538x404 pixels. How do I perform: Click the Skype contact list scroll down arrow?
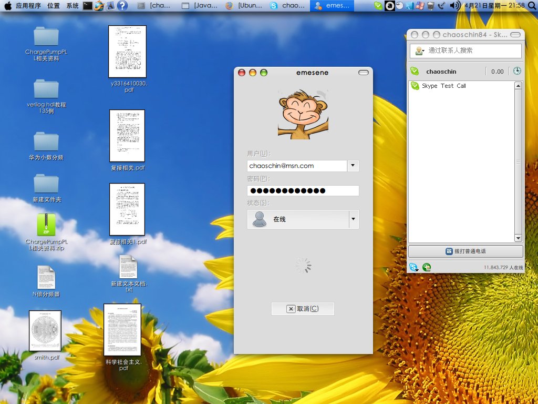tap(518, 238)
